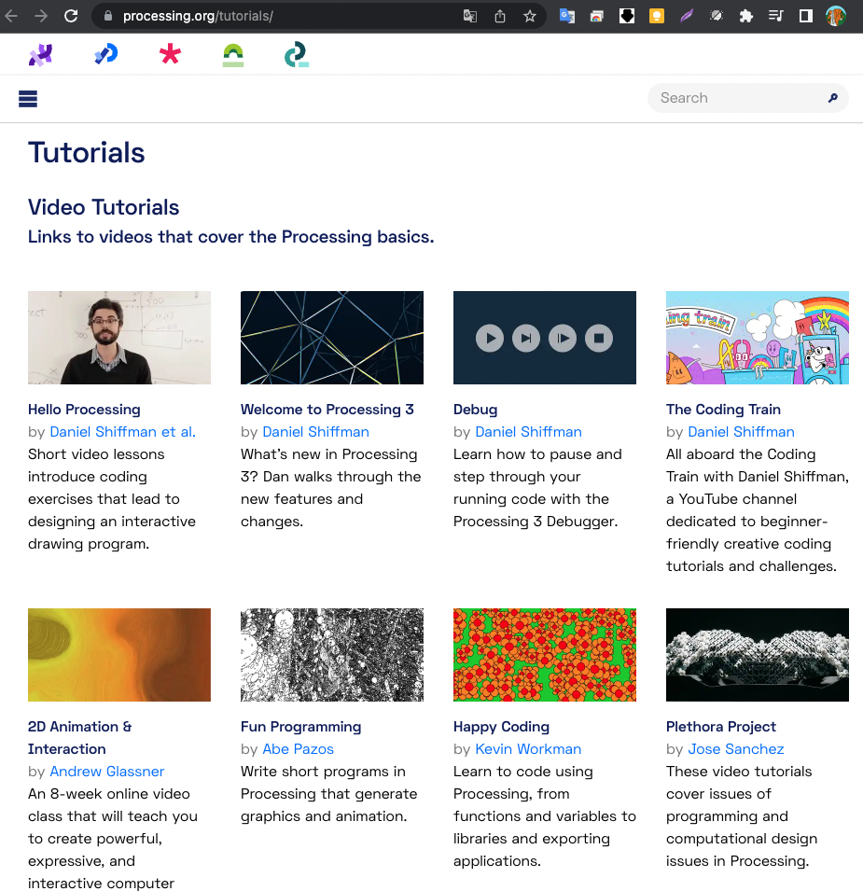This screenshot has width=863, height=891.
Task: Click Daniel Shiffman under The Coding Train
Action: tap(741, 432)
